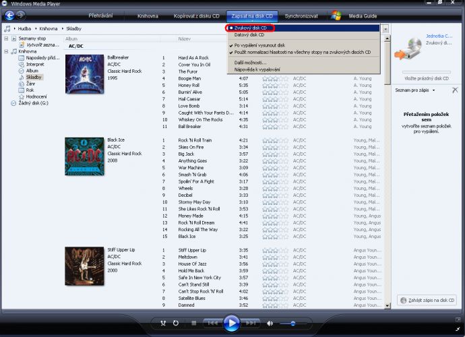Sort by the Název column header
This screenshot has width=465, height=337.
(184, 39)
